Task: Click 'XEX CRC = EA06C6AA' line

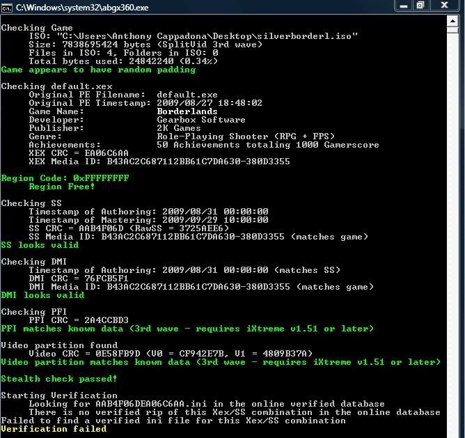Action: click(79, 153)
